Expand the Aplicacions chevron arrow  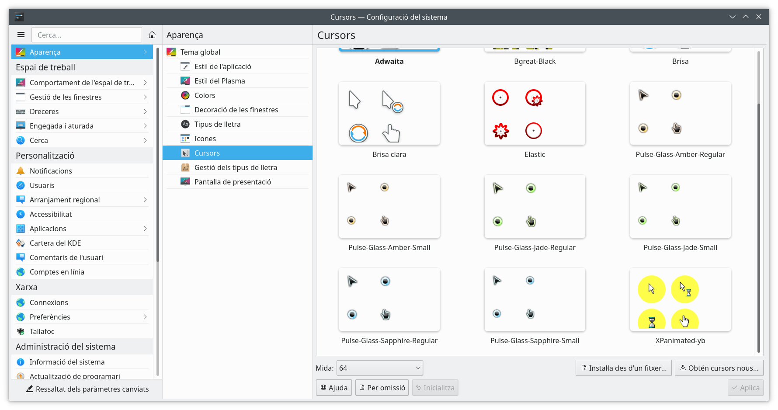tap(145, 229)
